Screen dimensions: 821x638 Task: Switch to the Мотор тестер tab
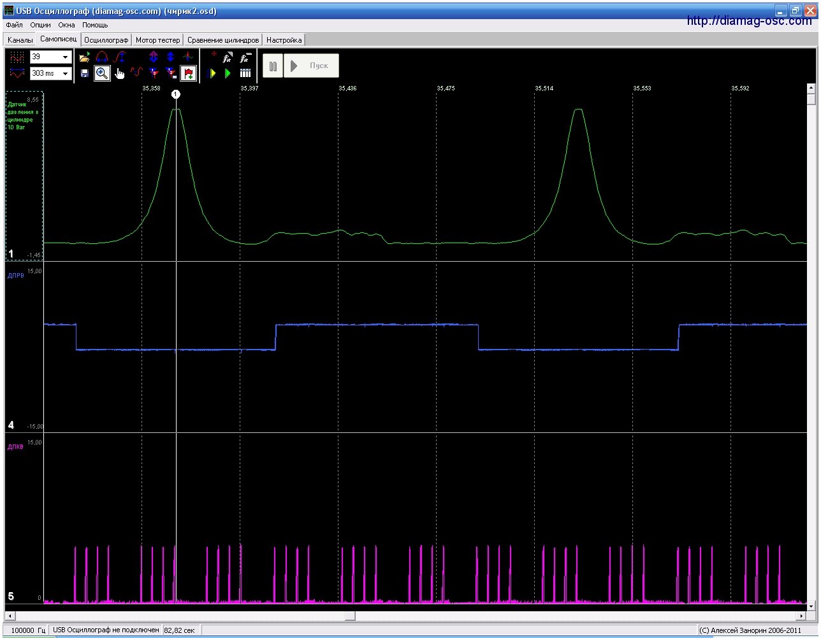pos(158,40)
